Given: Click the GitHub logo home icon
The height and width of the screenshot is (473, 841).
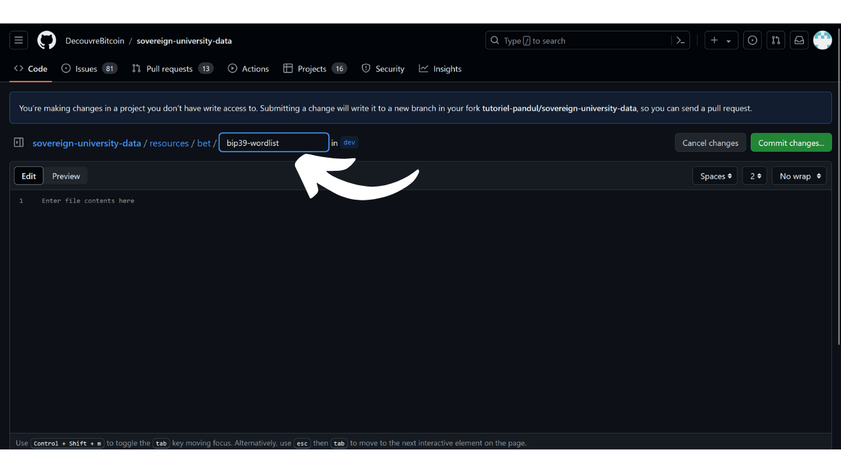Looking at the screenshot, I should [x=47, y=41].
